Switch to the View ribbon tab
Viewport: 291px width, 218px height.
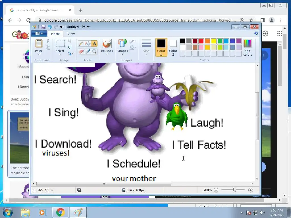point(71,34)
